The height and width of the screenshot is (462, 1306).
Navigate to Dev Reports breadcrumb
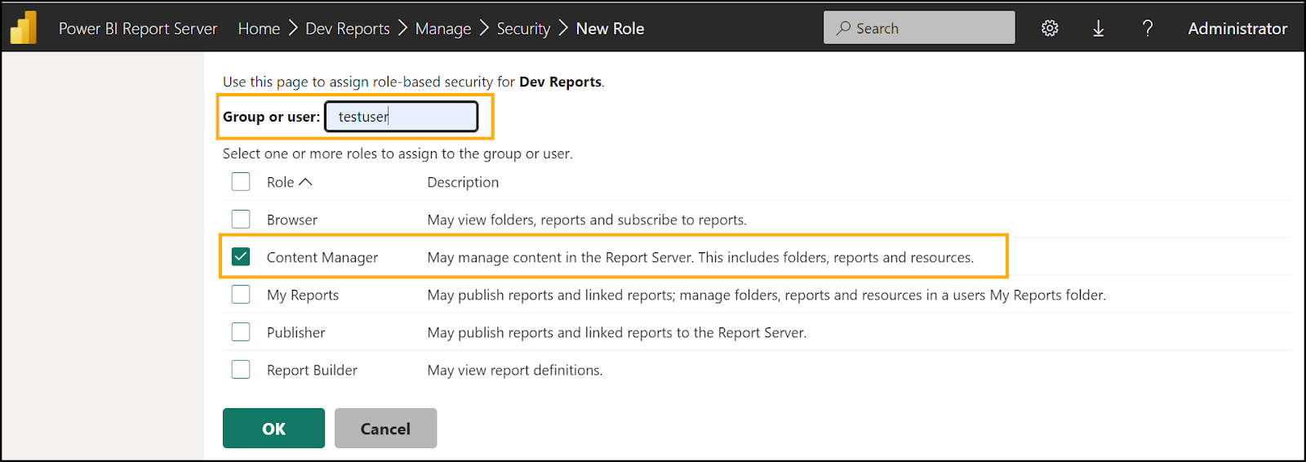[348, 29]
